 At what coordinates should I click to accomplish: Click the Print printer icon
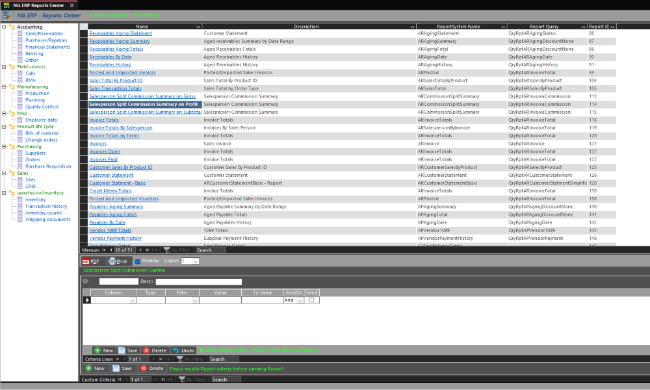112,261
